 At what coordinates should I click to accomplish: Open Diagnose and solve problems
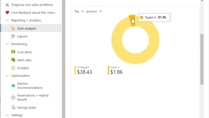[x=32, y=5]
